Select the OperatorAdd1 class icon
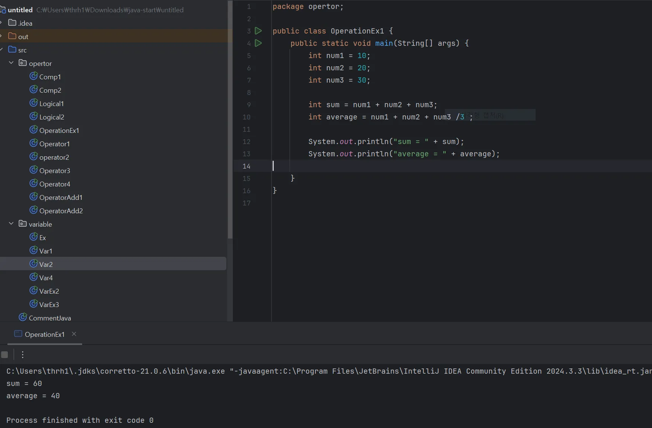 (33, 197)
